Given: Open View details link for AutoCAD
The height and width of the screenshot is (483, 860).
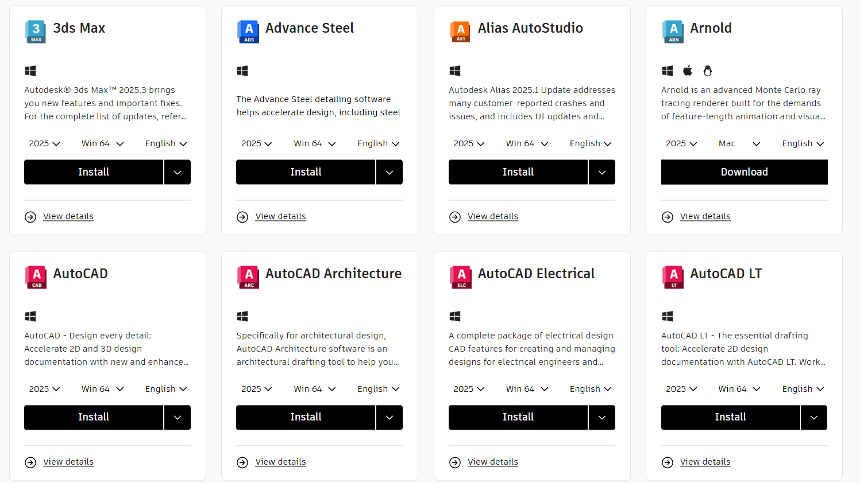Looking at the screenshot, I should pyautogui.click(x=68, y=462).
